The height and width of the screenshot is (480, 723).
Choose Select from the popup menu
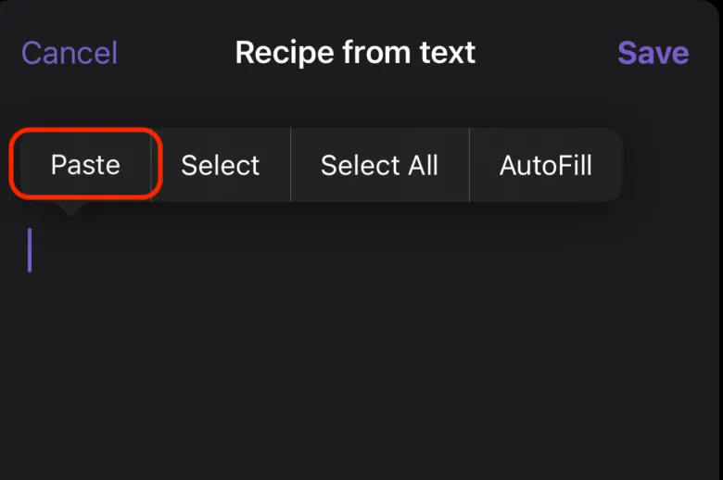click(x=220, y=165)
